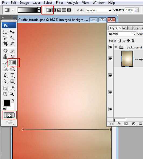Image resolution: width=143 pixels, height=159 pixels.
Task: Choose Angle Gradient style
Action: [59, 10]
